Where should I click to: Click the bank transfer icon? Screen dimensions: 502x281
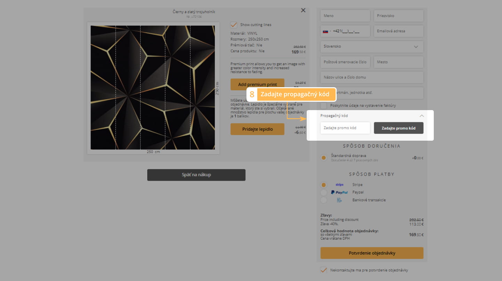coord(339,200)
